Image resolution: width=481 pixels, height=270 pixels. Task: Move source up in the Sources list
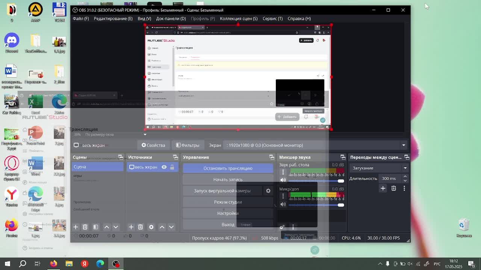162,227
